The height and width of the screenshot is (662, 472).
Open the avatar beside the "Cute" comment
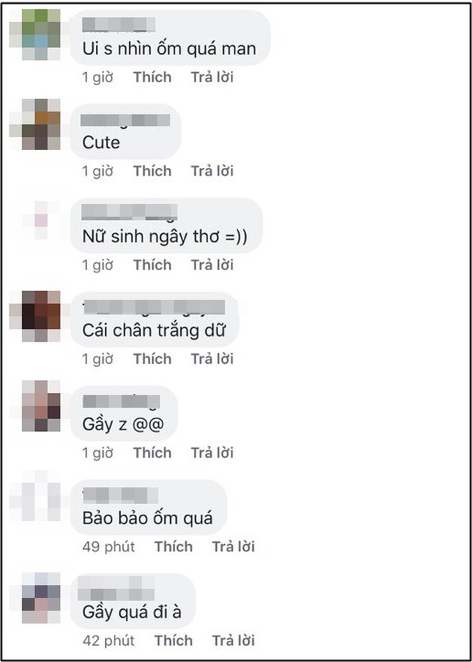coord(35,124)
